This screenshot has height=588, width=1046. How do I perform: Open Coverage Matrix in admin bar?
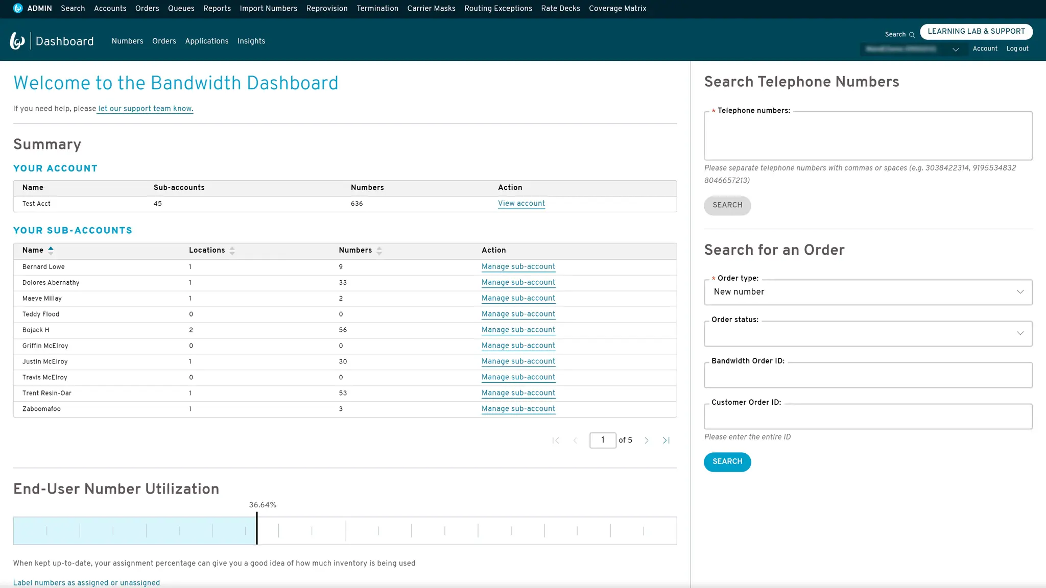click(617, 8)
